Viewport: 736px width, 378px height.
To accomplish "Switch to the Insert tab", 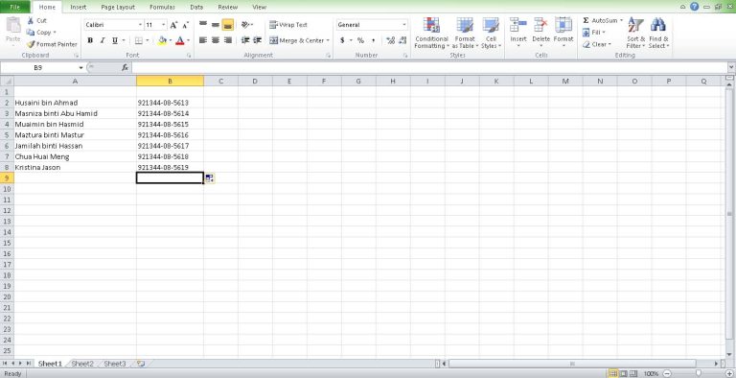I will point(79,7).
